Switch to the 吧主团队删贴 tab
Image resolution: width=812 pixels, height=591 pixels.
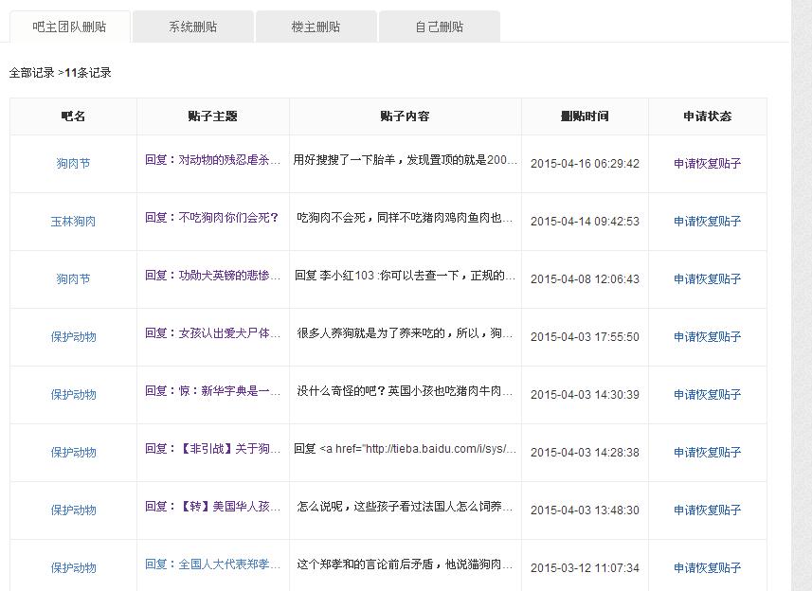(x=69, y=27)
